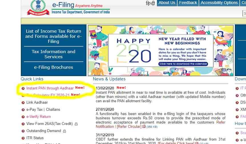
Task: Click the 27/01/2020 news date
Action: (105, 109)
